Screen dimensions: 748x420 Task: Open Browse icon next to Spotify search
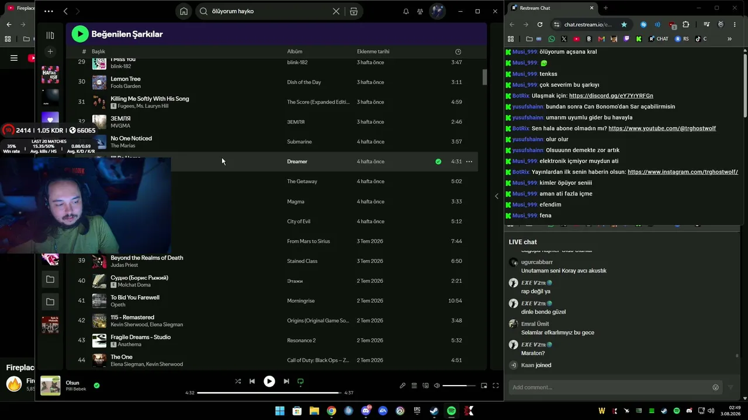(354, 11)
